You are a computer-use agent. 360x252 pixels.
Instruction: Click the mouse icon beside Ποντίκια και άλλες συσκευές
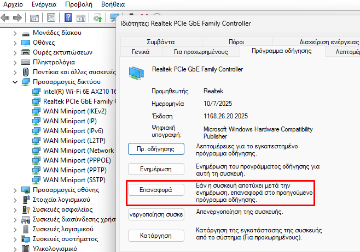(26, 72)
